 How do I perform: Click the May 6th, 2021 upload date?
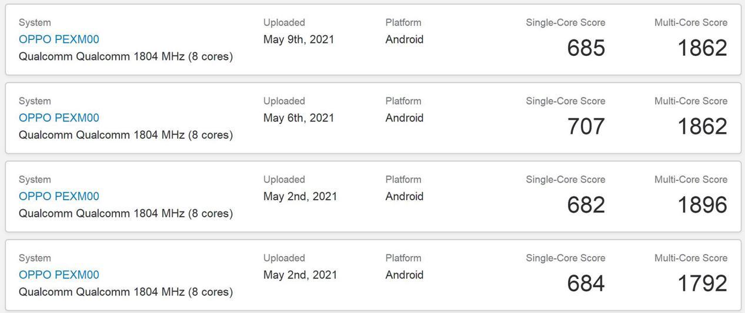pyautogui.click(x=299, y=118)
